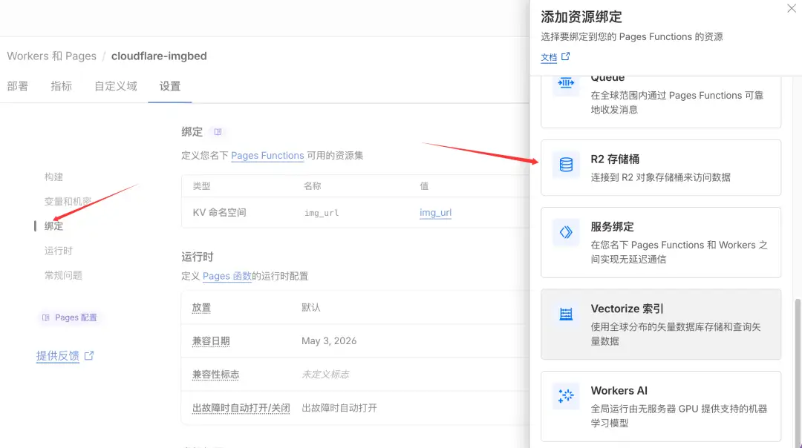Click the 服务绑定 diamond icon
This screenshot has height=448, width=802.
[566, 232]
